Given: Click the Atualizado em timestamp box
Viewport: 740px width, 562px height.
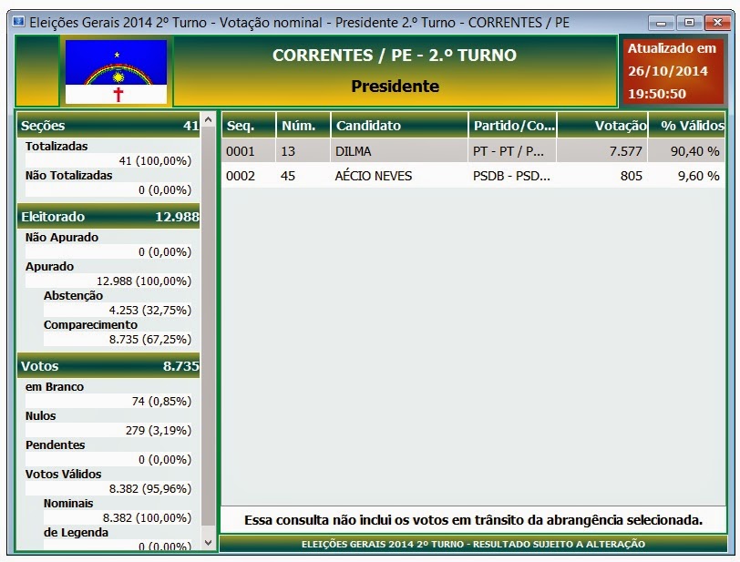Looking at the screenshot, I should 673,71.
